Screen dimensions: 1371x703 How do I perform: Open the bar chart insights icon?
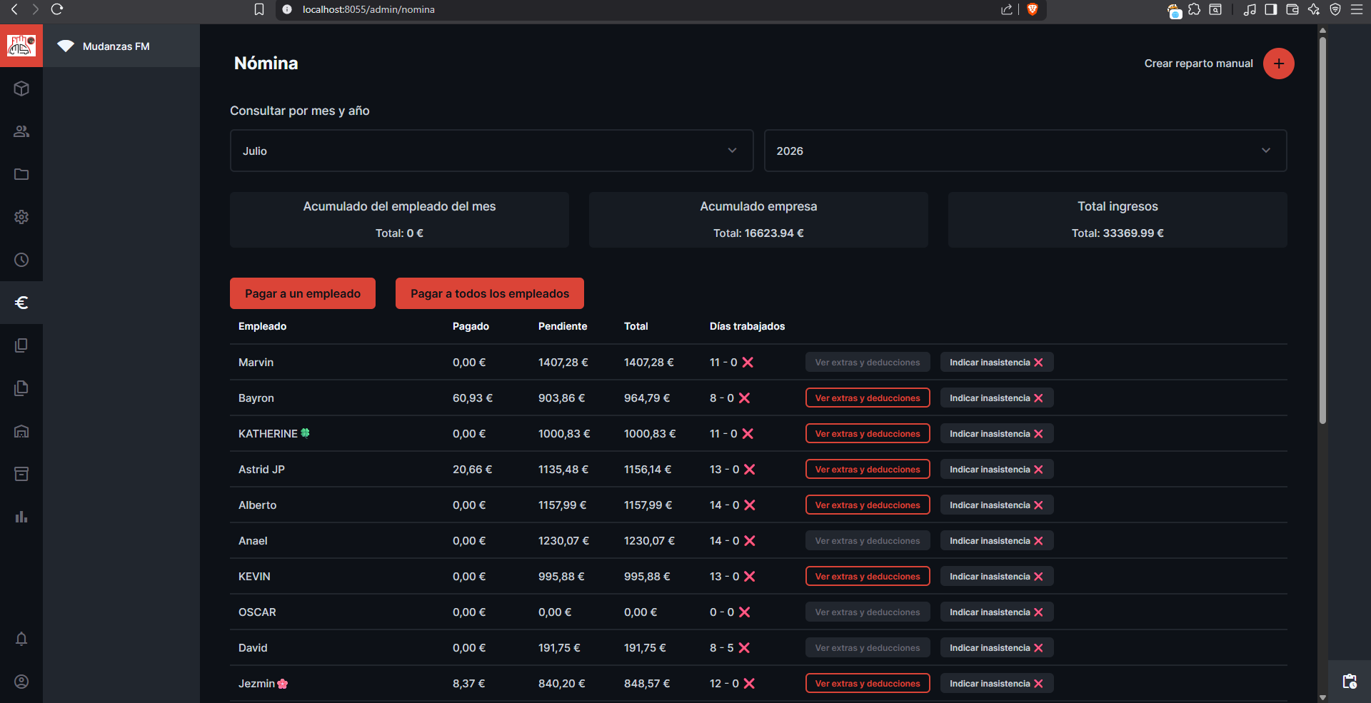pyautogui.click(x=21, y=517)
